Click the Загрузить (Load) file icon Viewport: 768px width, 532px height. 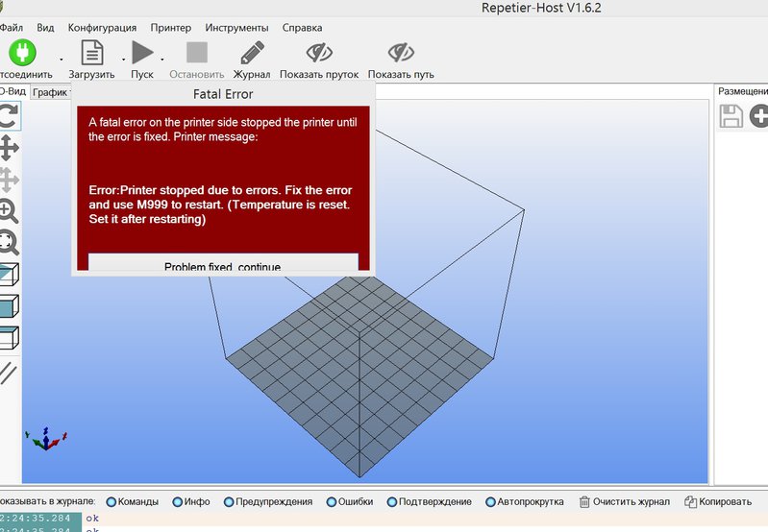[91, 52]
